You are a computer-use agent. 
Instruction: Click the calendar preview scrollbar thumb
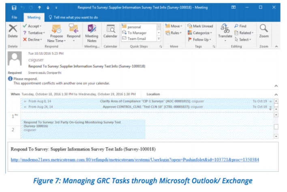pos(276,127)
